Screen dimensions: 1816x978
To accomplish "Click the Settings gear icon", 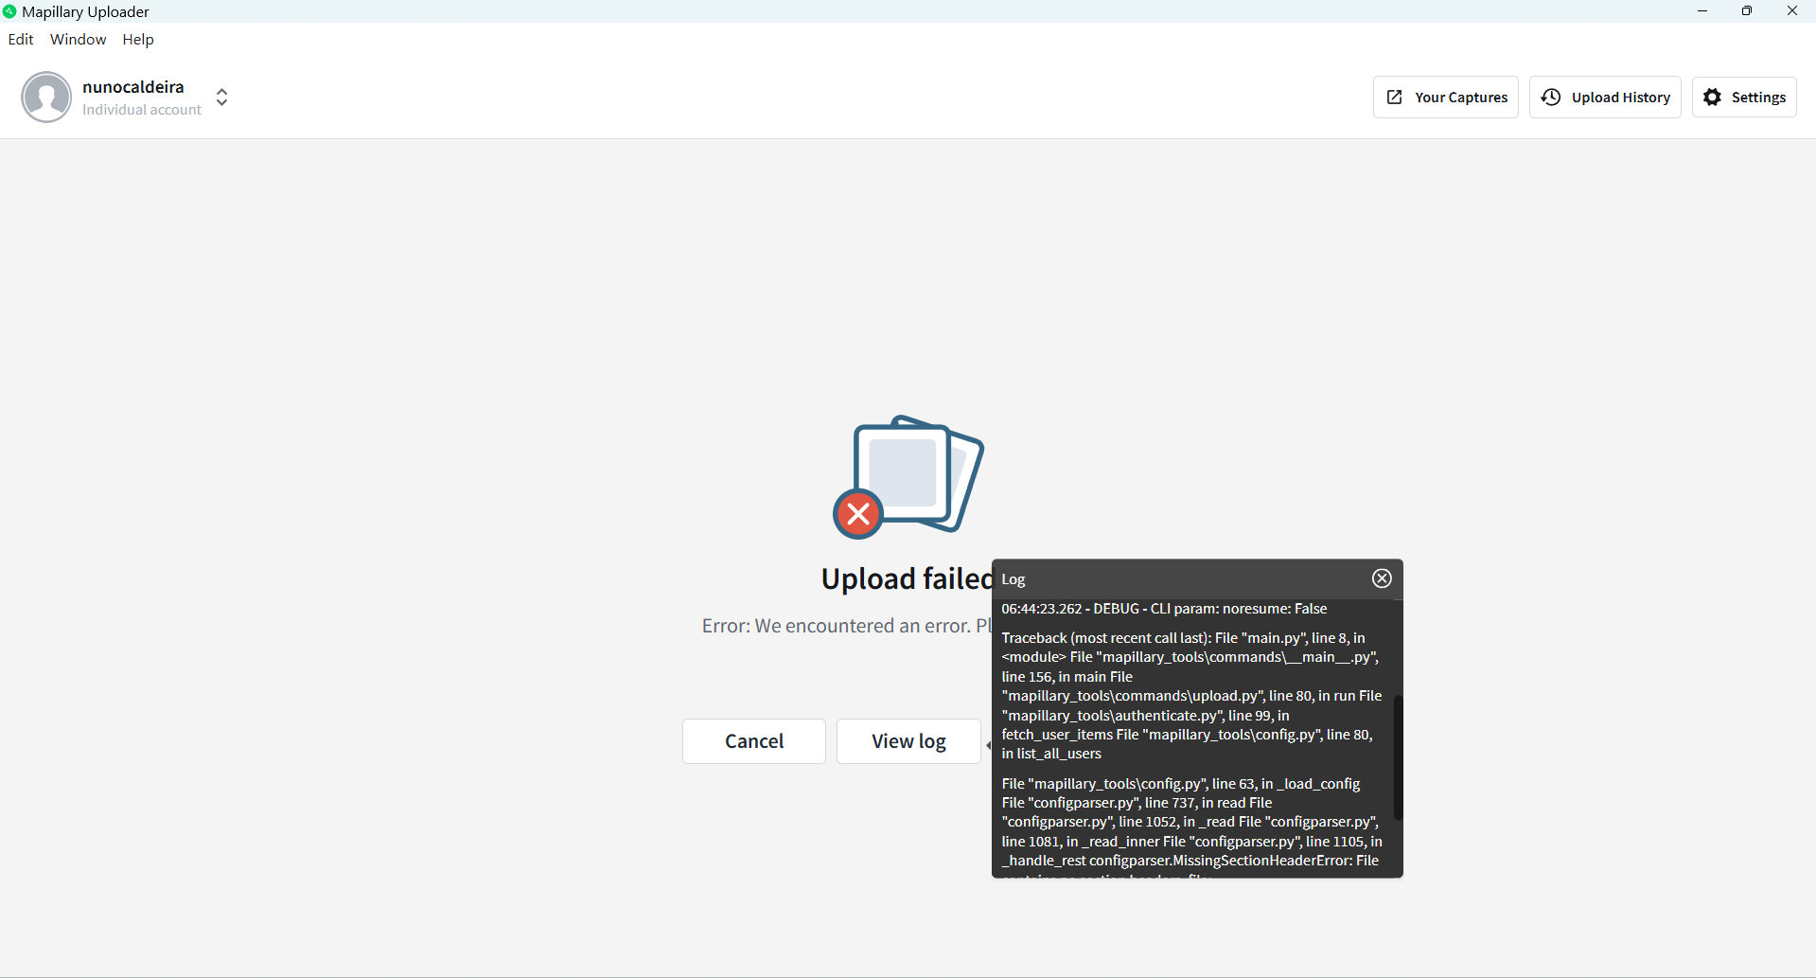I will 1712,98.
